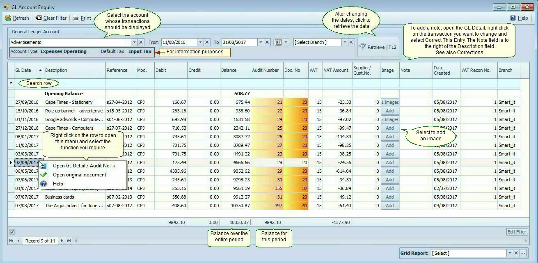The width and height of the screenshot is (538, 263).
Task: Click the Clear Filter icon
Action: [x=39, y=18]
